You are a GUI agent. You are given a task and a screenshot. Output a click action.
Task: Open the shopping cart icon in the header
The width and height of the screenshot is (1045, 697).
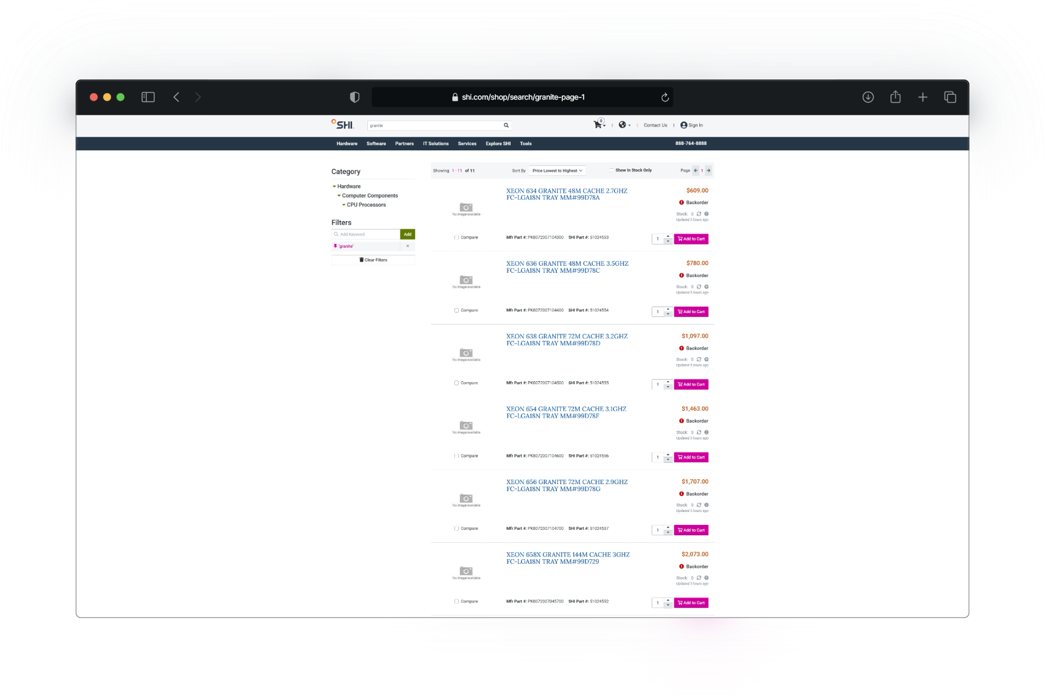coord(598,124)
